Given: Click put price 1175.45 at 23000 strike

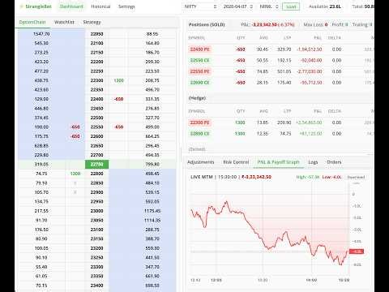Looking at the screenshot, I should click(x=152, y=211).
